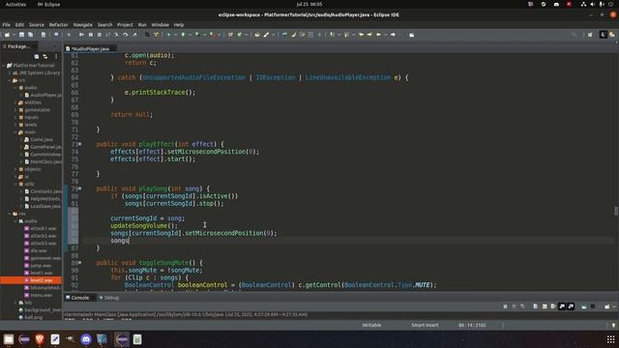Click the Save toolbar icon
This screenshot has height=348, width=619.
[21, 35]
